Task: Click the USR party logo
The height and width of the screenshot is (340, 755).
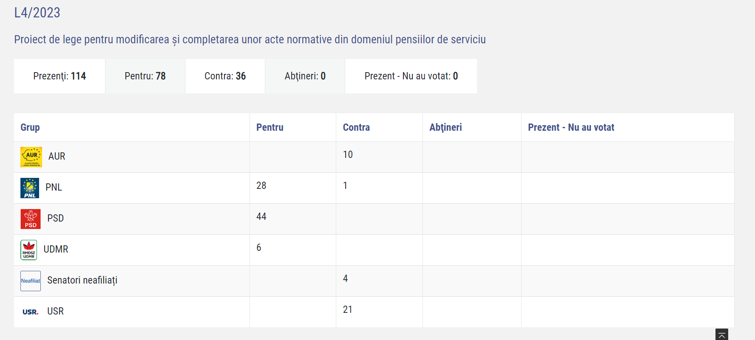Action: pos(30,312)
